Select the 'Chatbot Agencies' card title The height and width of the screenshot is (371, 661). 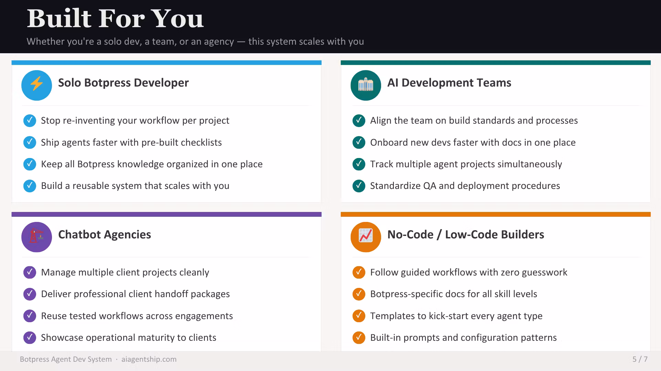click(105, 235)
